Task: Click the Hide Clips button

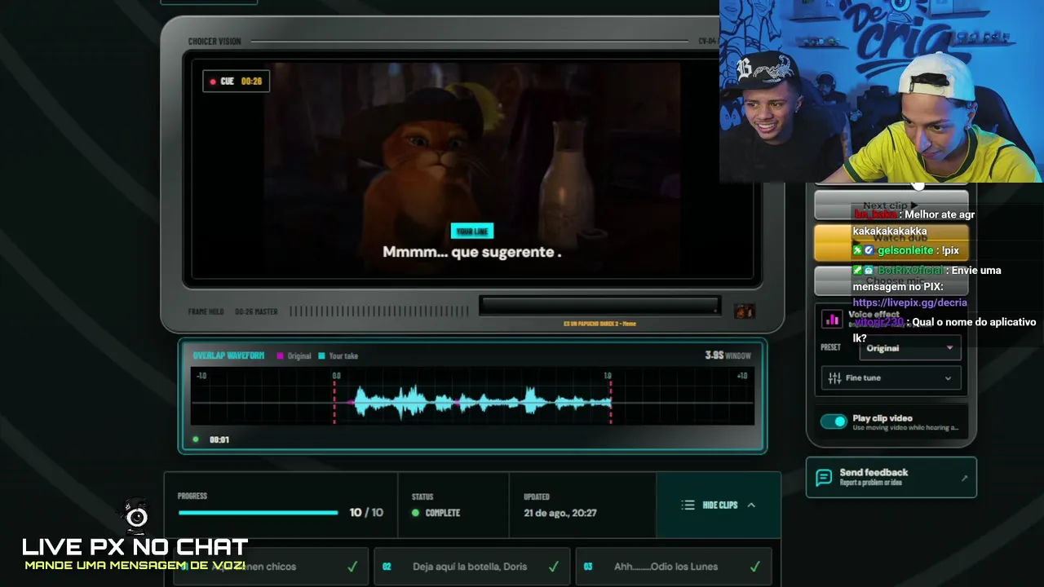Action: click(x=719, y=505)
